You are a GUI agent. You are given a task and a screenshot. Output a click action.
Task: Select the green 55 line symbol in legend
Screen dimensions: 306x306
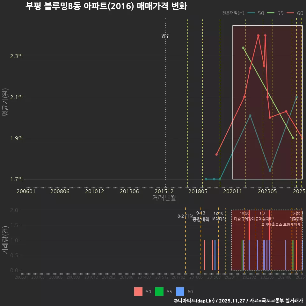[x=271, y=13]
